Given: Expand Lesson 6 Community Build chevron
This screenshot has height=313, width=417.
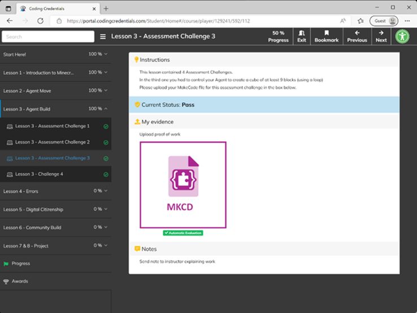Looking at the screenshot, I should coord(106,227).
